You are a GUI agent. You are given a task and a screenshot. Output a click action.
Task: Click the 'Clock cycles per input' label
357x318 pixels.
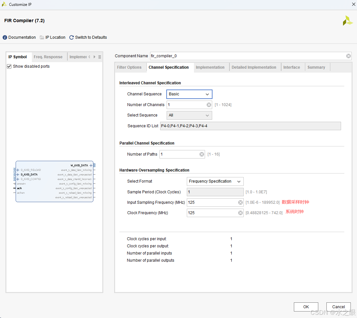[x=147, y=239]
